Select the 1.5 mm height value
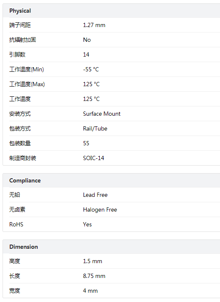220x302 pixels. coord(92,261)
